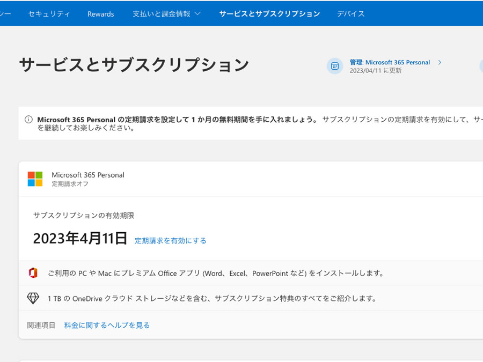
Task: Click chevron arrow next to Microsoft 365 Personal management
Action: coord(440,62)
